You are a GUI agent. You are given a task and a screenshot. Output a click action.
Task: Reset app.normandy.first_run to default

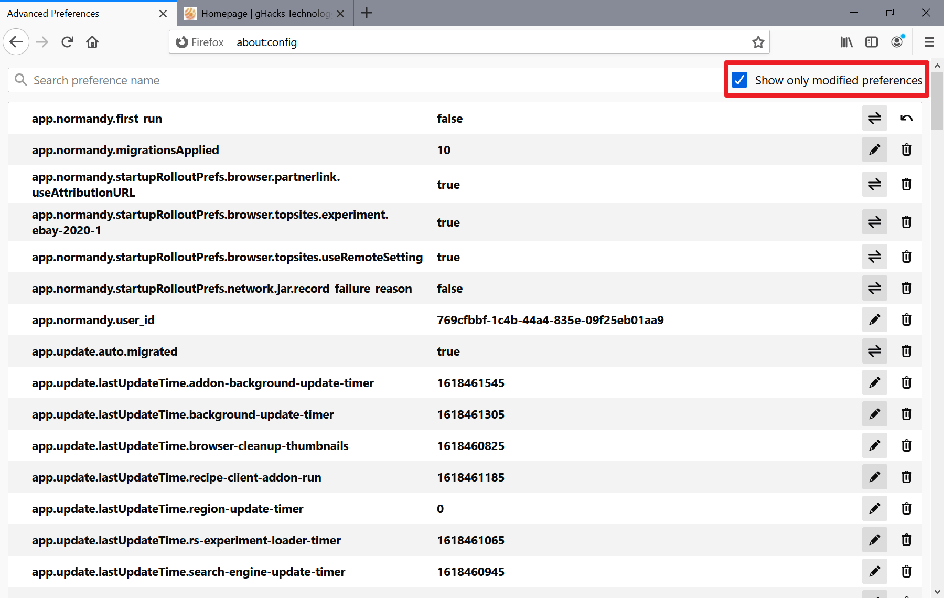(x=906, y=119)
